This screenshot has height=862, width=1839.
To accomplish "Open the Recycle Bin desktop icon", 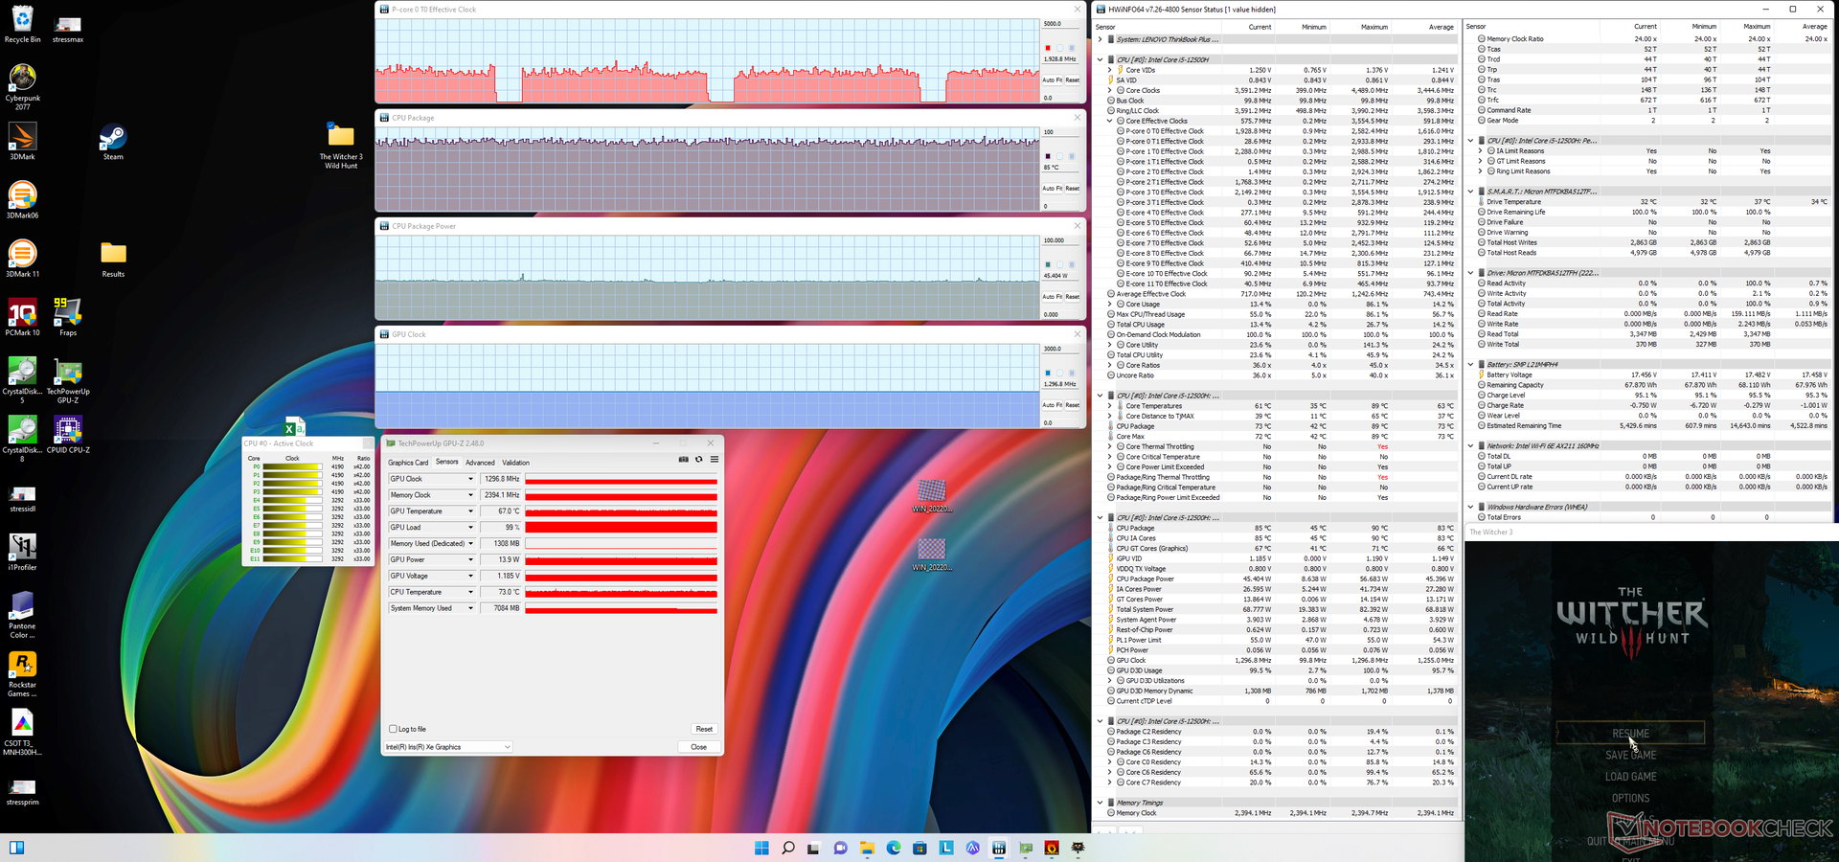I will (x=22, y=26).
